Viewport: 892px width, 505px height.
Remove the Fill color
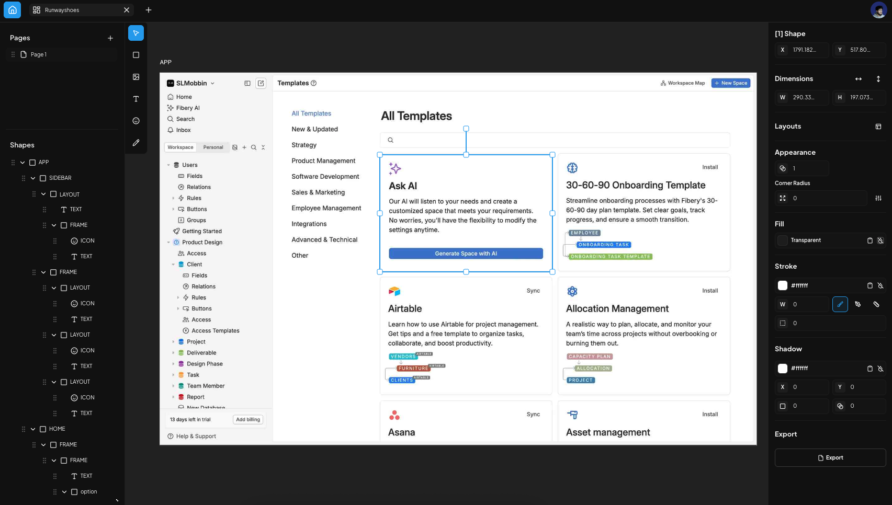coord(880,240)
